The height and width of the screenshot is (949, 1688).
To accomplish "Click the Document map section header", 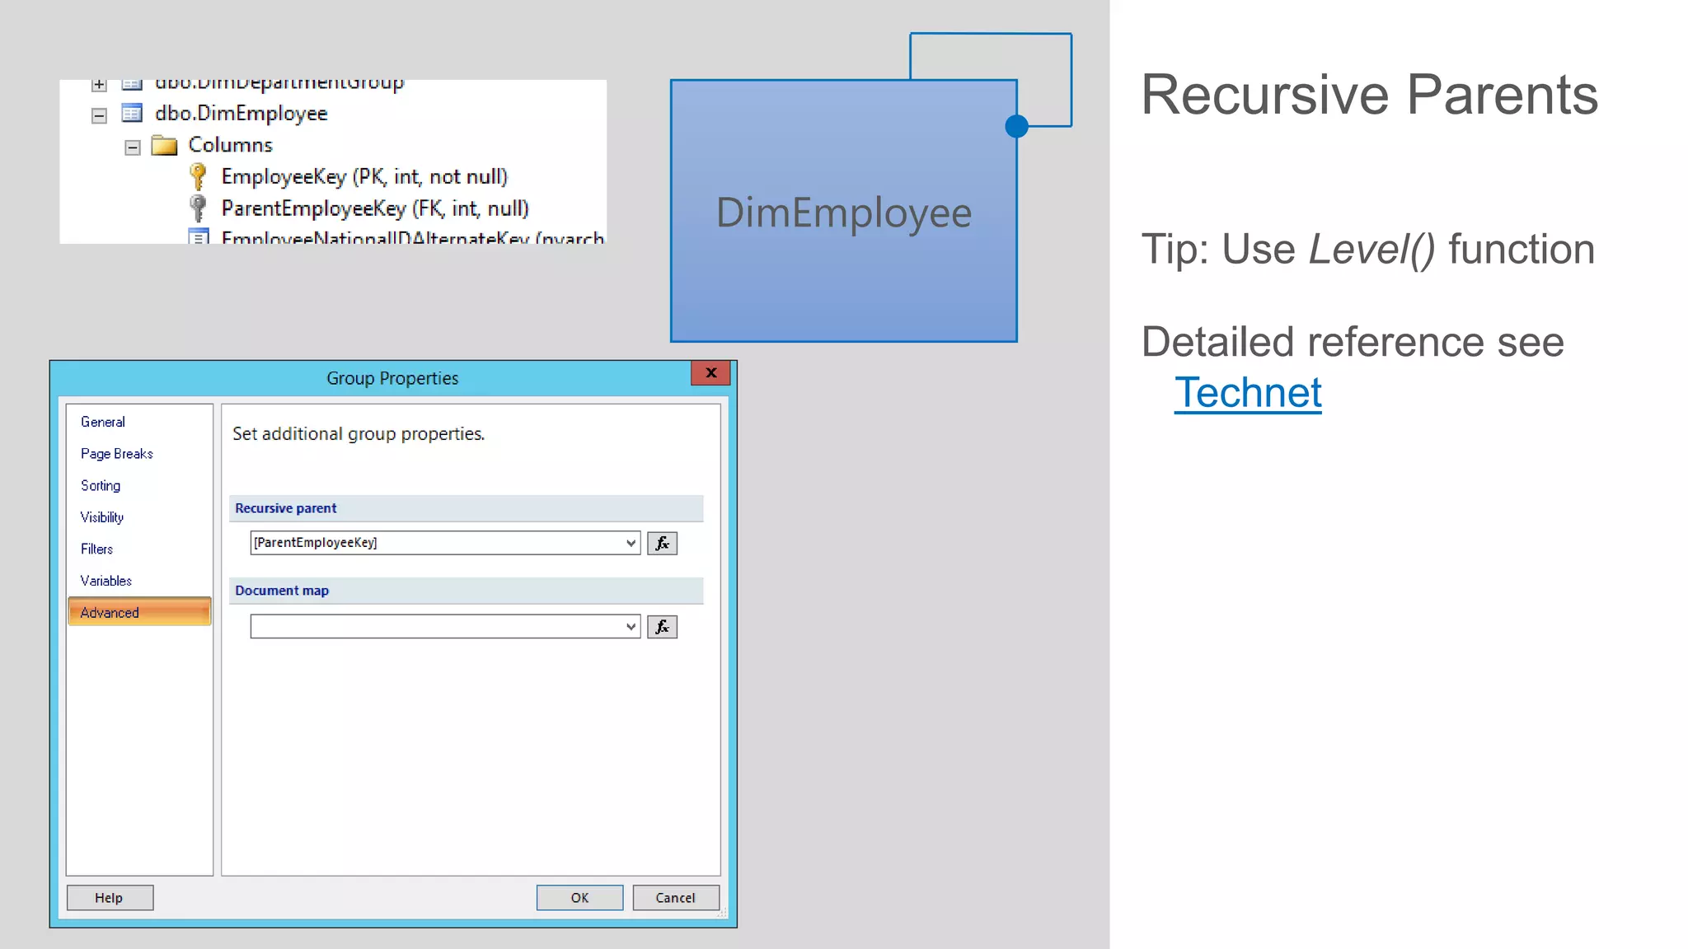I will (x=466, y=591).
